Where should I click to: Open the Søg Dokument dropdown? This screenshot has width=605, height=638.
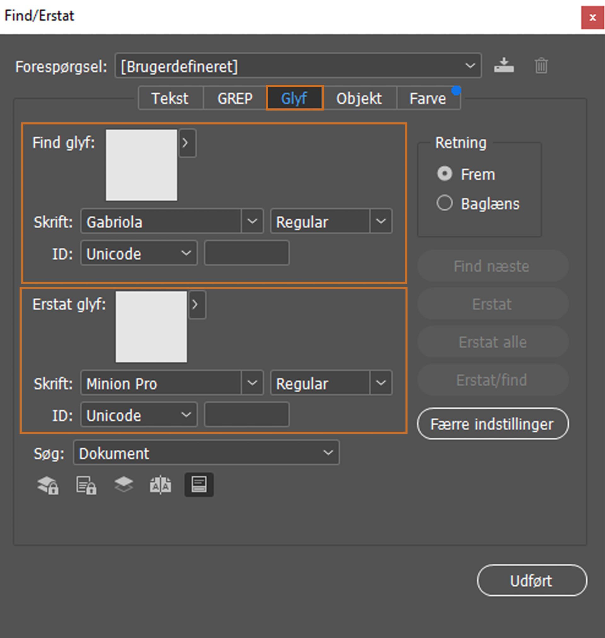206,453
